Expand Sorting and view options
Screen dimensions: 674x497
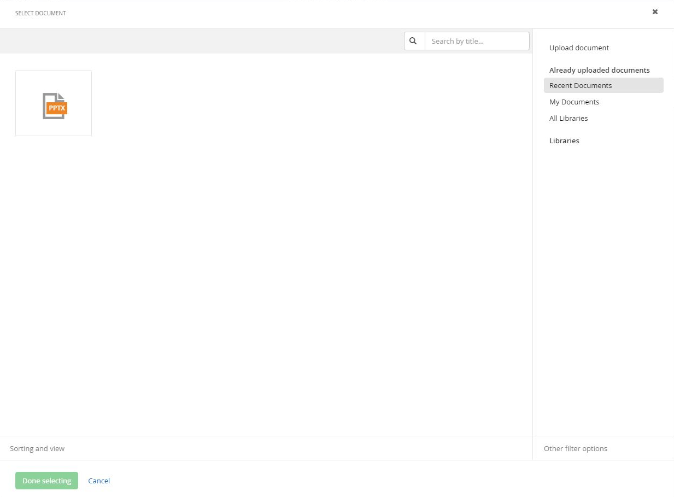click(x=37, y=449)
